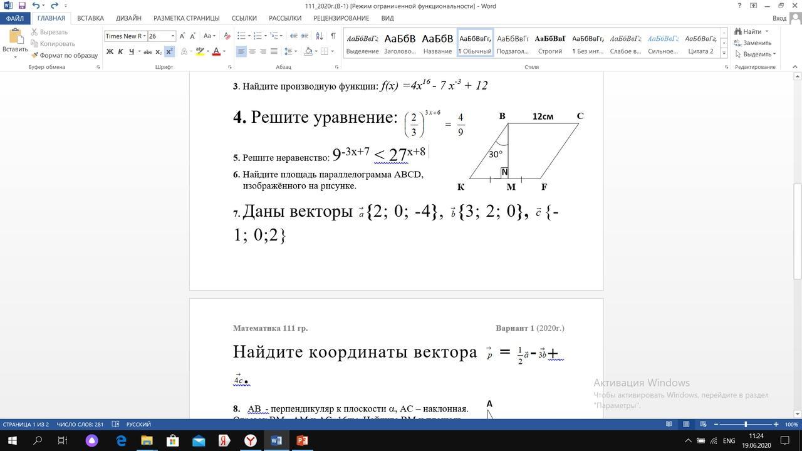Switch to the РАЗМЕТКА СТРАНИЦЫ tab
Image resolution: width=802 pixels, height=451 pixels.
coord(186,18)
